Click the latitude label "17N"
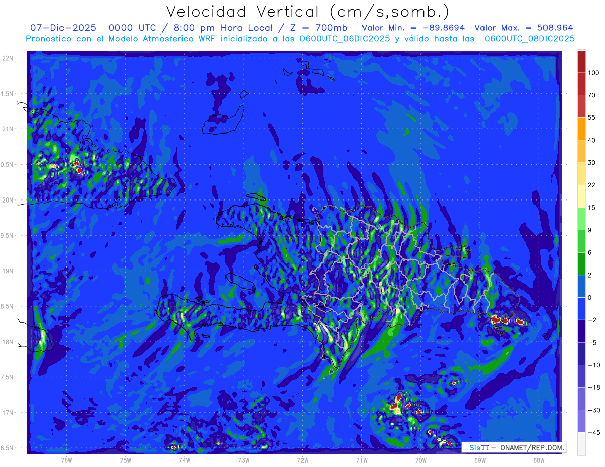 [9, 413]
